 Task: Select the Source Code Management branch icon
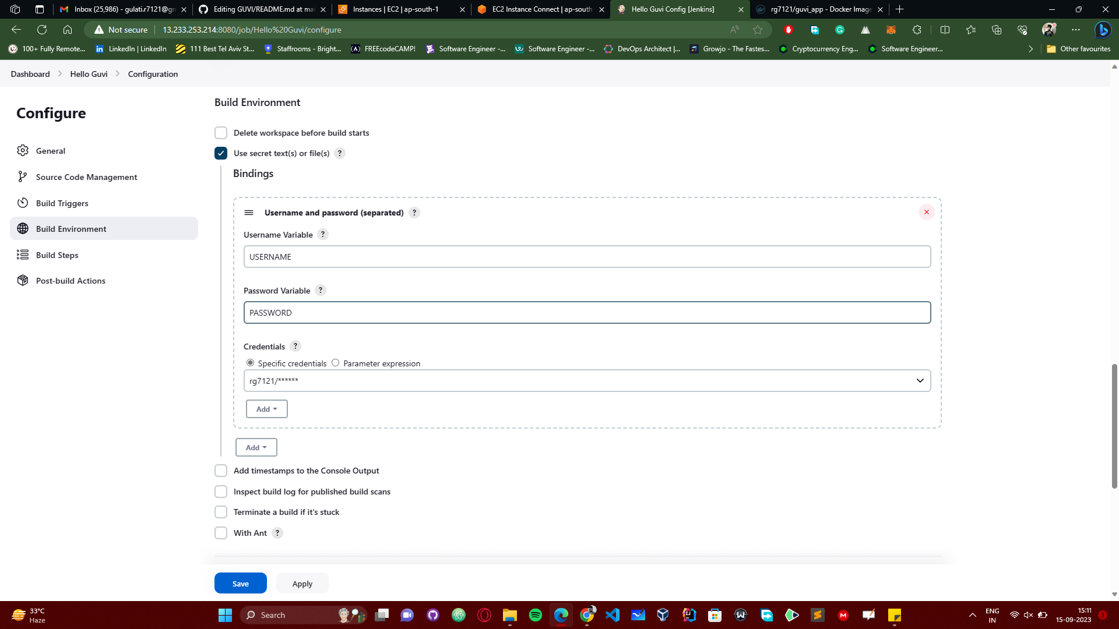[23, 176]
